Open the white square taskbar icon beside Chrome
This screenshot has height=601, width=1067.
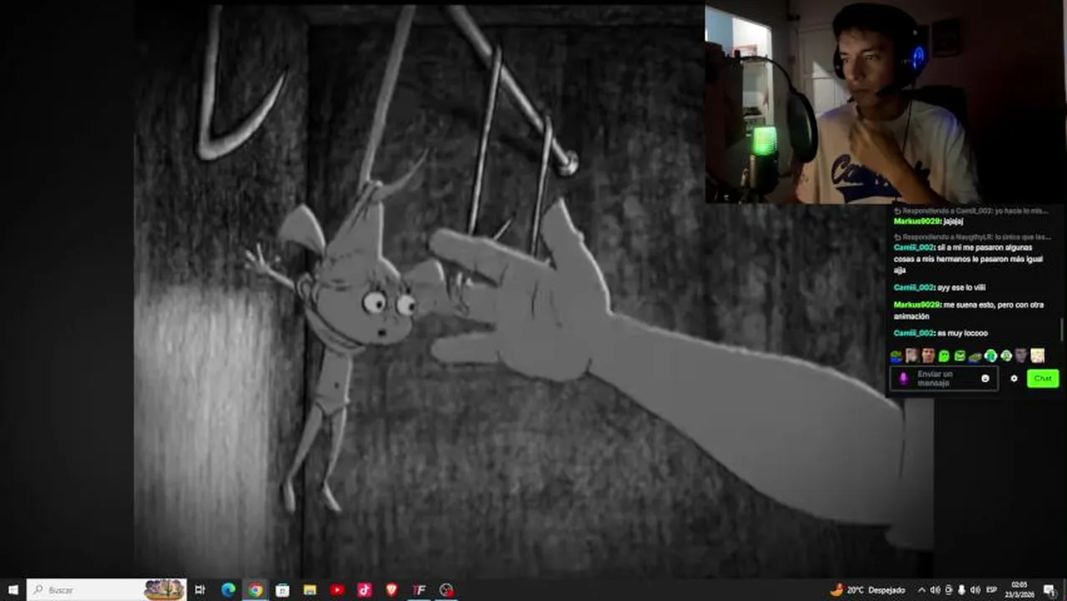pos(282,590)
